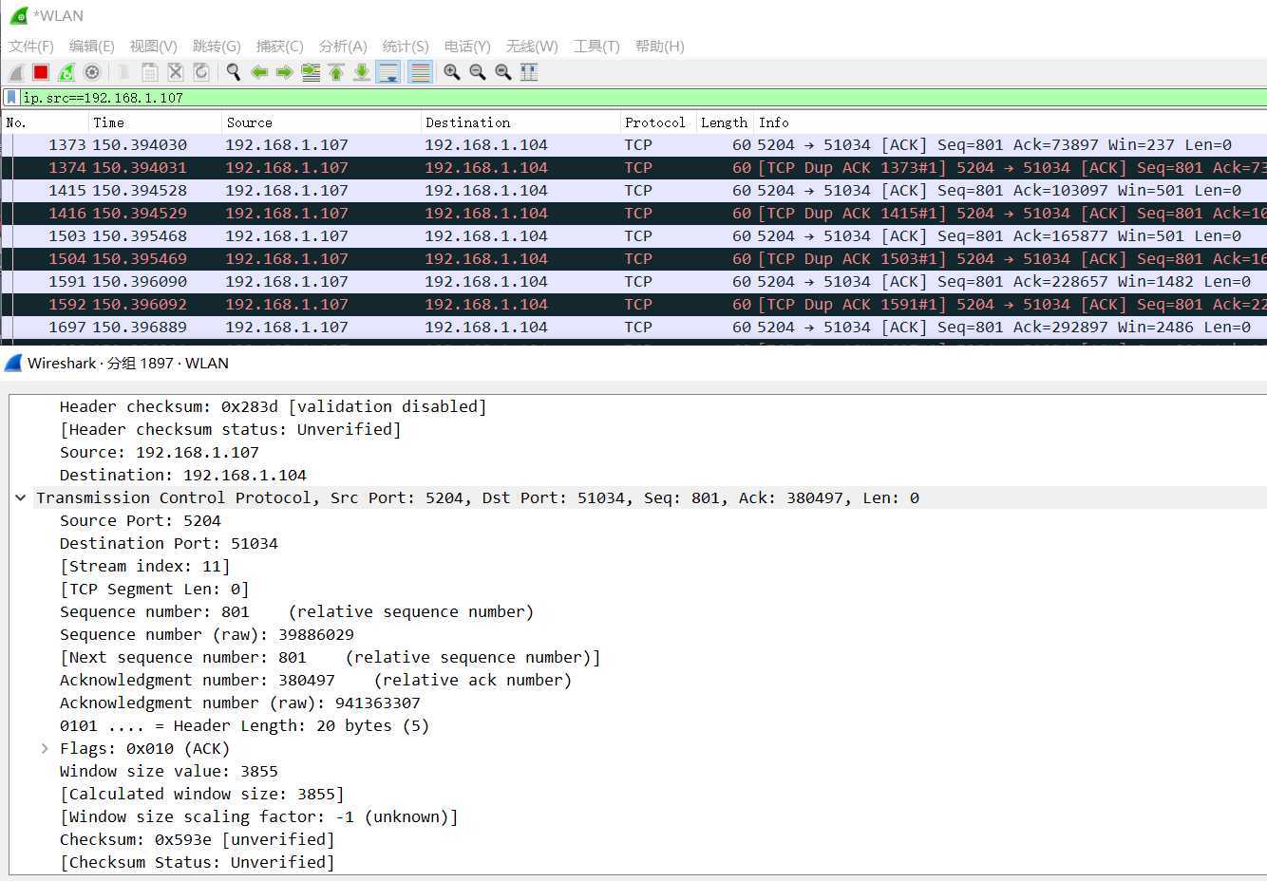1267x881 pixels.
Task: Sort by the Destination column header
Action: click(520, 122)
